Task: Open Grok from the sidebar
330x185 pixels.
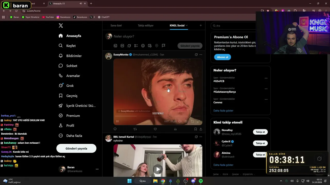Action: tap(66, 86)
